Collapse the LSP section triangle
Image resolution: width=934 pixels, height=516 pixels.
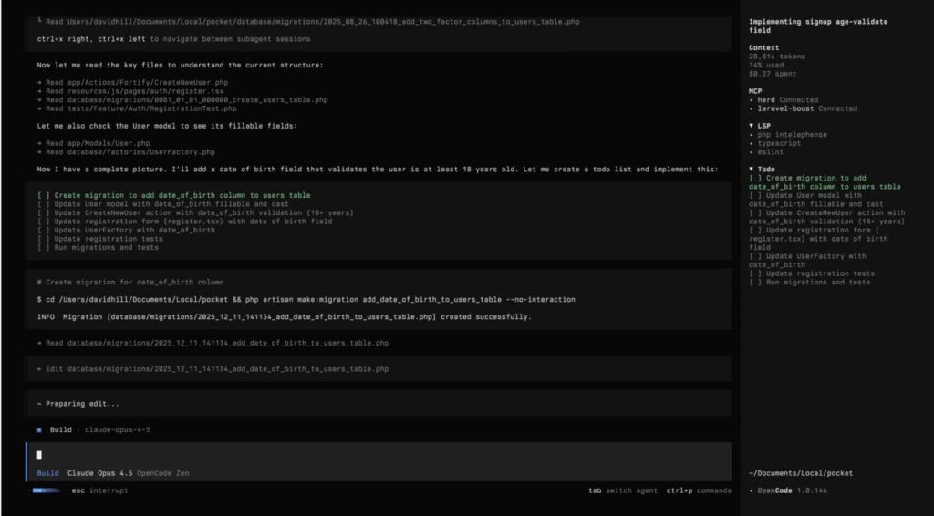coord(752,126)
